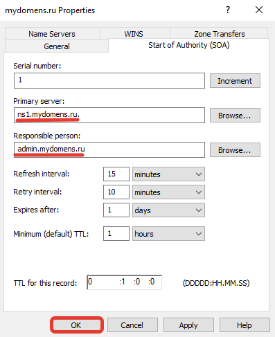Viewport: 275px width, 337px height.
Task: Click the Retry interval value field
Action: coord(116,192)
